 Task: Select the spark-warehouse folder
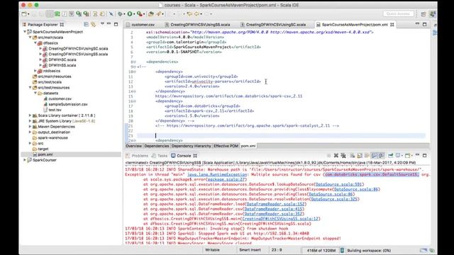click(53, 138)
